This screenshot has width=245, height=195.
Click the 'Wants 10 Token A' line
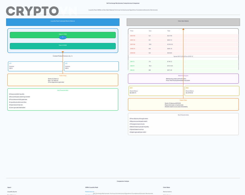click(53, 79)
